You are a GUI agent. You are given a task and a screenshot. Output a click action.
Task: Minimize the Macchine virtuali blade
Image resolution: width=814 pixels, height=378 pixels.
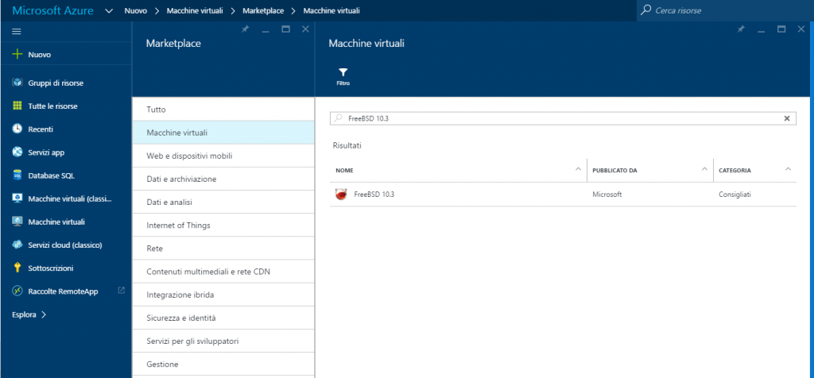[761, 30]
